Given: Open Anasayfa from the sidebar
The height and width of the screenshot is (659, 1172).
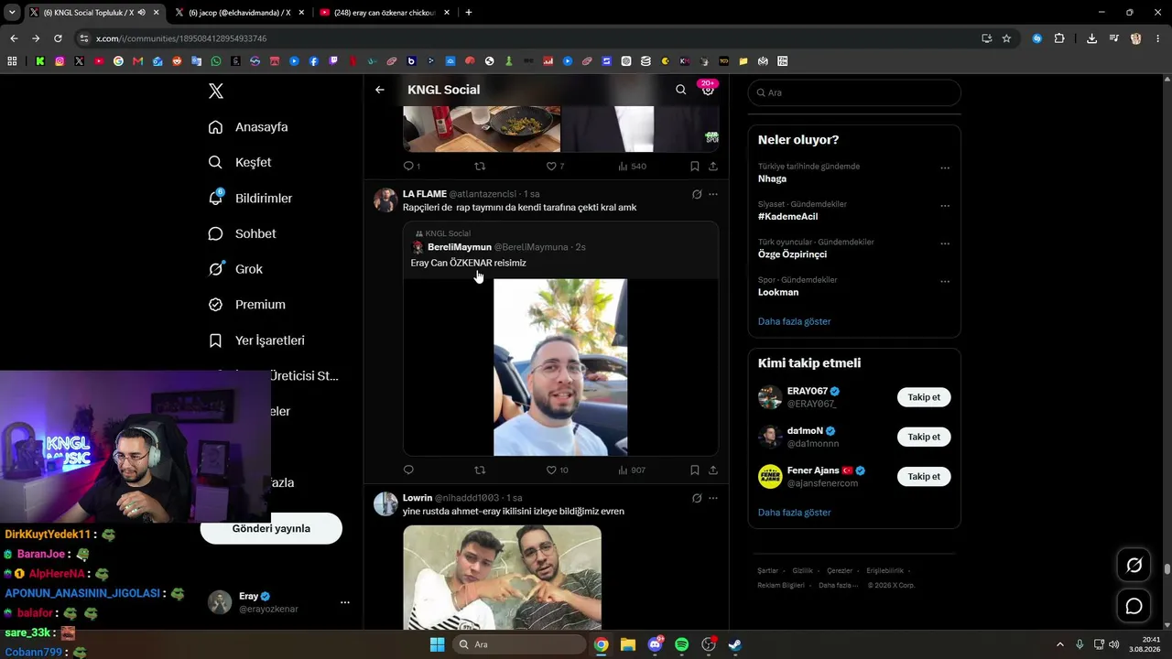Looking at the screenshot, I should coord(248,127).
